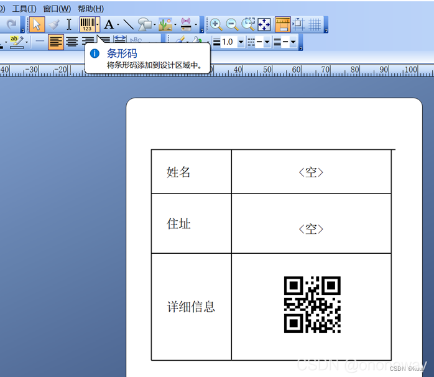Select the Barcode tool
This screenshot has height=377, width=434.
(x=87, y=24)
